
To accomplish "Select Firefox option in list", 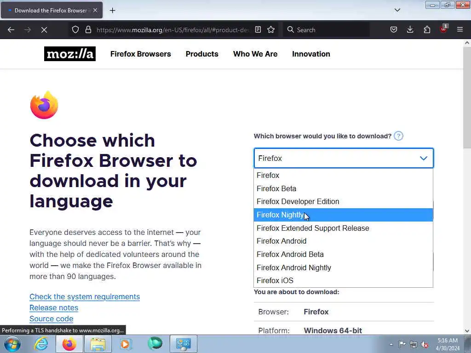I will [x=343, y=175].
